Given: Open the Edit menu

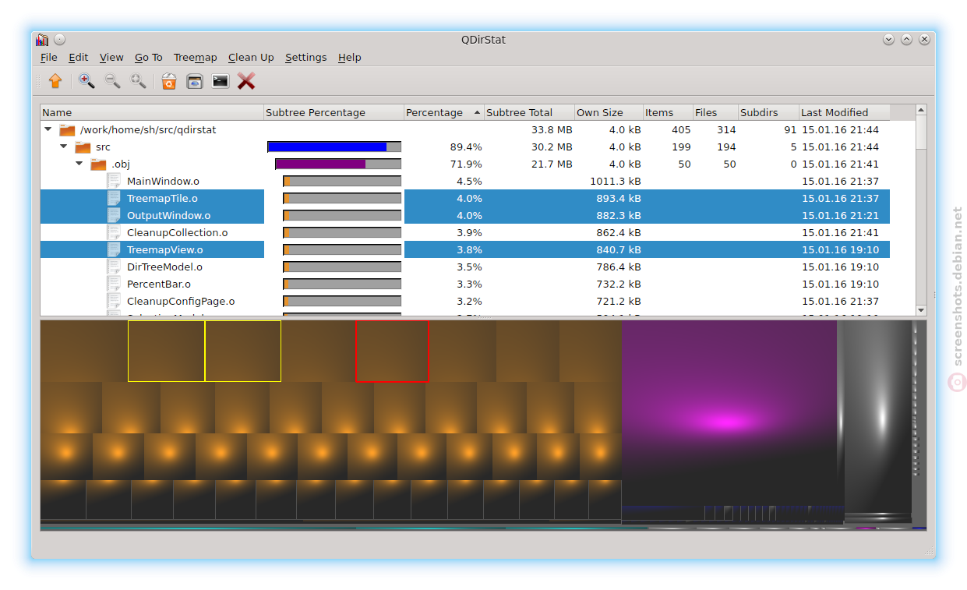Looking at the screenshot, I should click(x=79, y=58).
